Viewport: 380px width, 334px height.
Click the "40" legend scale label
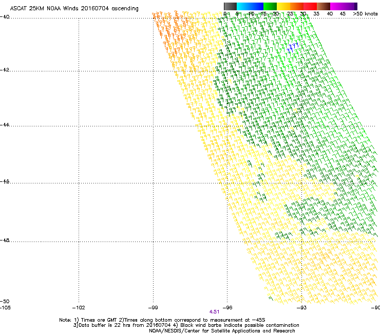(330, 14)
